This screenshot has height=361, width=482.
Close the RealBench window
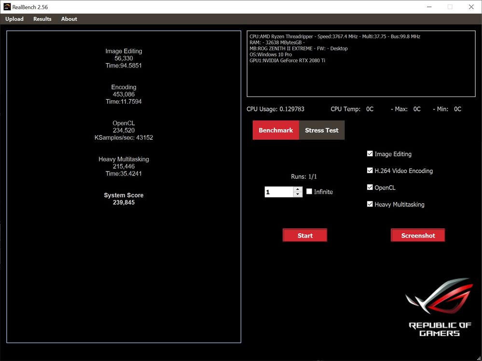(471, 7)
